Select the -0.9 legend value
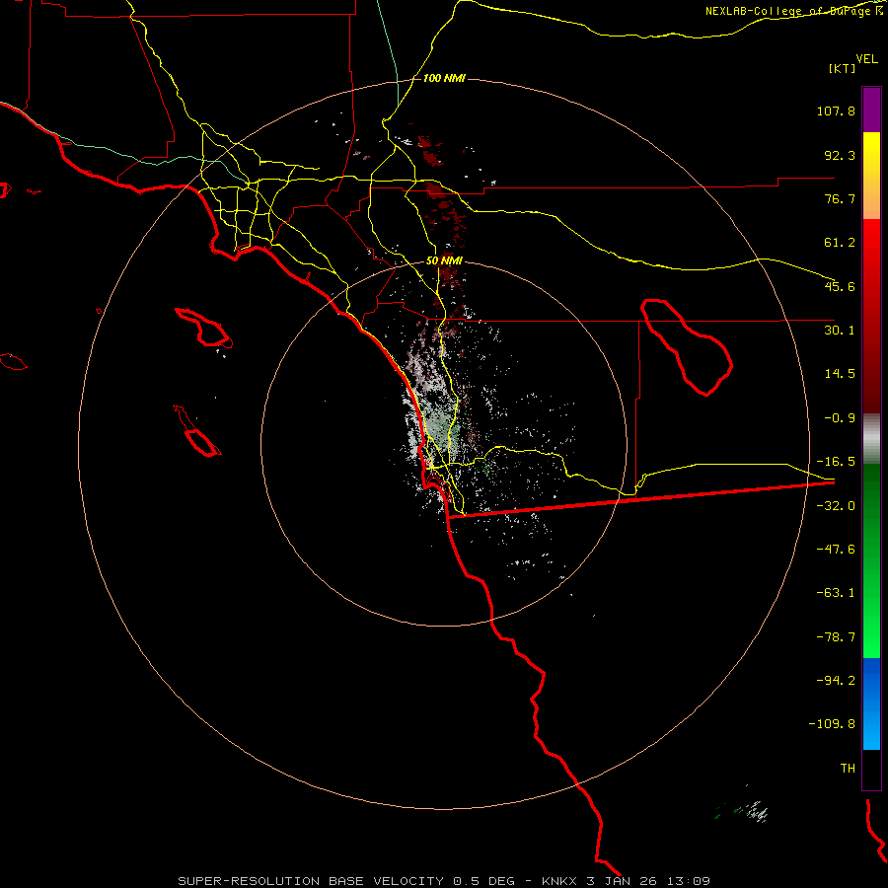This screenshot has width=888, height=888. 840,418
